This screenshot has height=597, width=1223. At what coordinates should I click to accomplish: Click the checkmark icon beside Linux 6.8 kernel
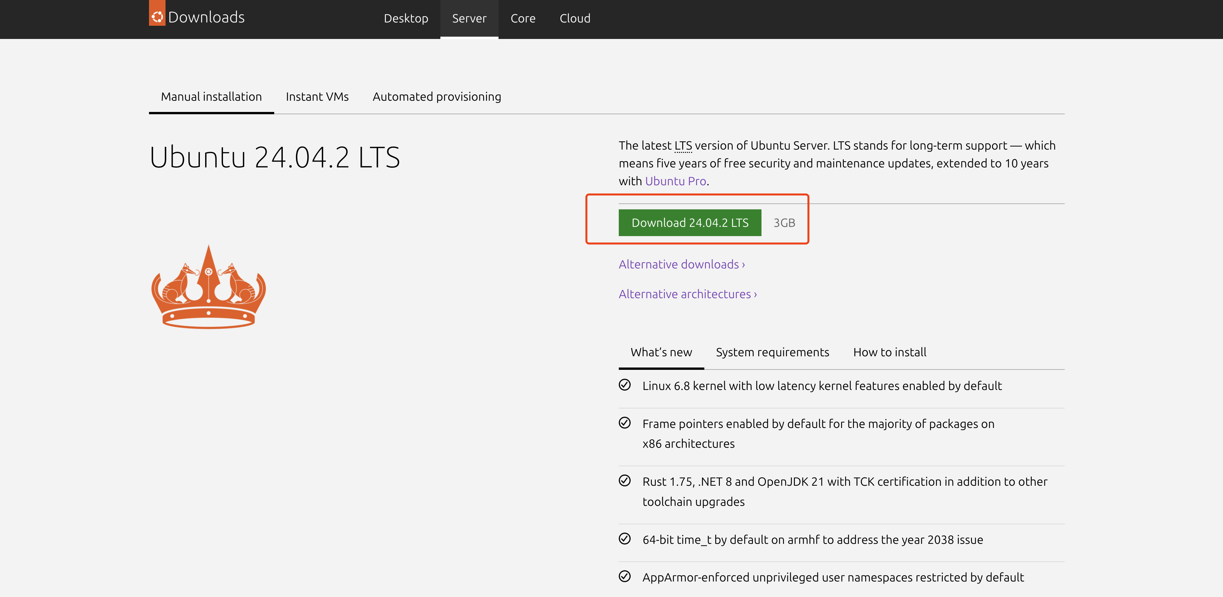click(x=625, y=385)
